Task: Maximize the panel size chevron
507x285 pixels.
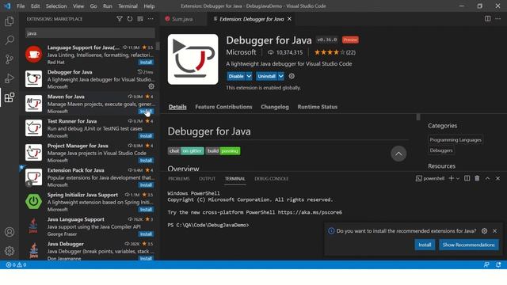Action: click(x=488, y=178)
